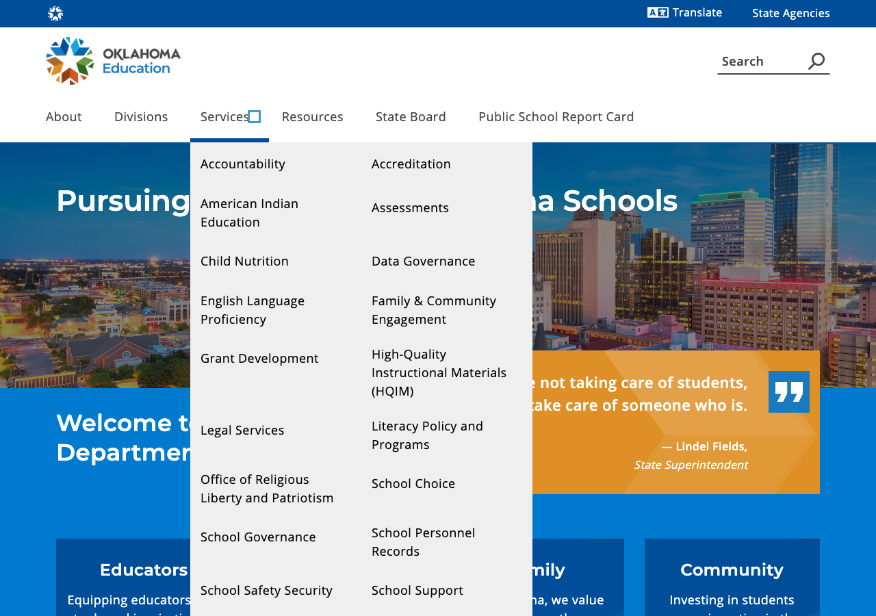Viewport: 876px width, 616px height.
Task: Open the Resources menu
Action: [x=313, y=117]
